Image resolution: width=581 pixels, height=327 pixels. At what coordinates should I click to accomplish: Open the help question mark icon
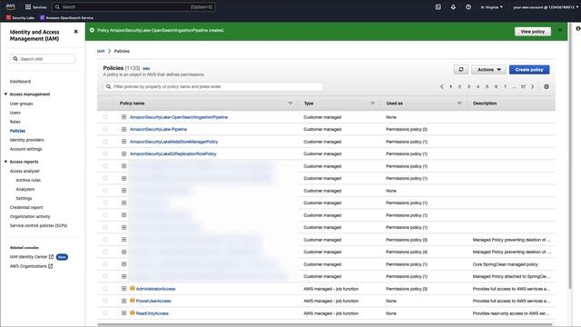coord(468,7)
